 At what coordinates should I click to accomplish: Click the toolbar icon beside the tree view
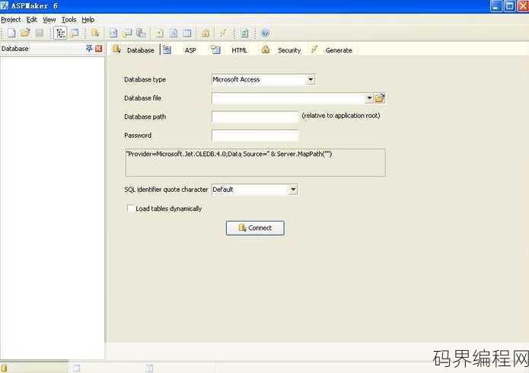pyautogui.click(x=75, y=33)
